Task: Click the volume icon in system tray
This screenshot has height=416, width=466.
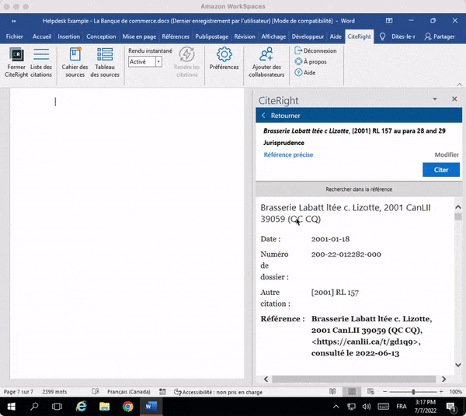Action: click(366, 407)
